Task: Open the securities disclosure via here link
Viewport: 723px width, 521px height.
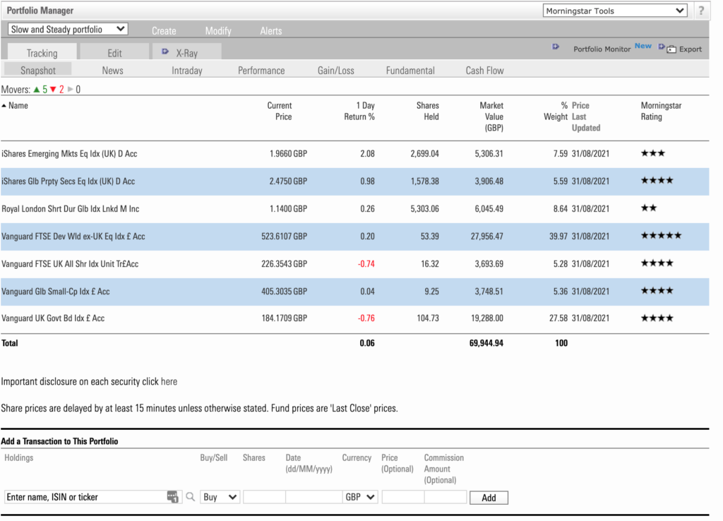Action: point(169,381)
